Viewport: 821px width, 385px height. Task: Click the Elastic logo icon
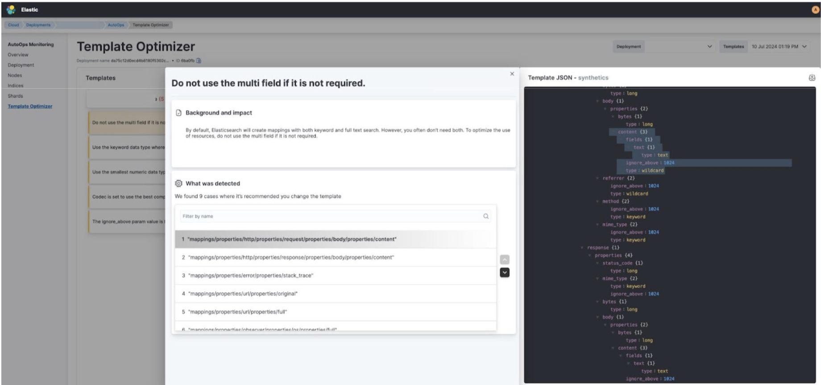point(11,9)
